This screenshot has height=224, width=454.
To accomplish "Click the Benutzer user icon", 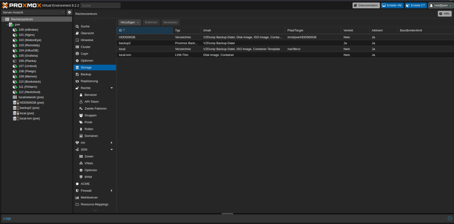I will [81, 95].
